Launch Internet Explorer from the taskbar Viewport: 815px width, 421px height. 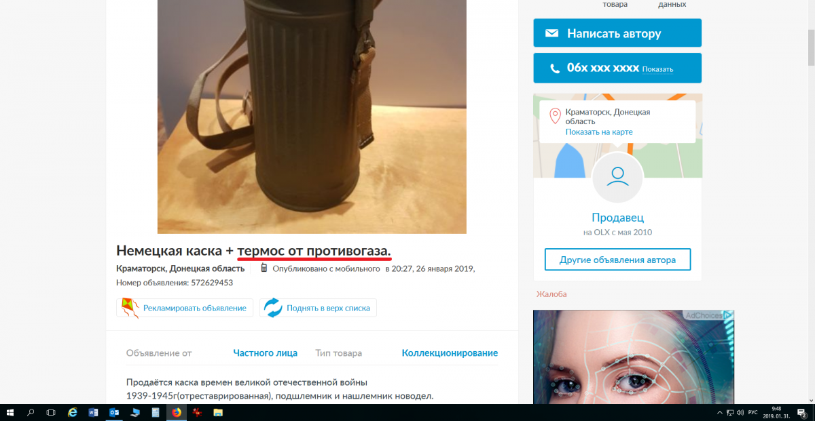[x=73, y=412]
